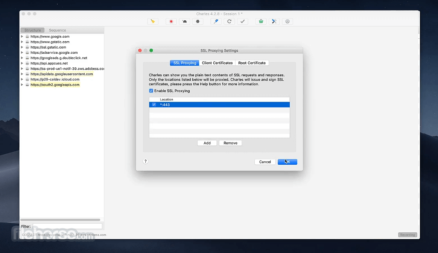Screen dimensions: 438x253
Task: Expand the googleads.g.doubleclick.net node
Action: click(22, 58)
